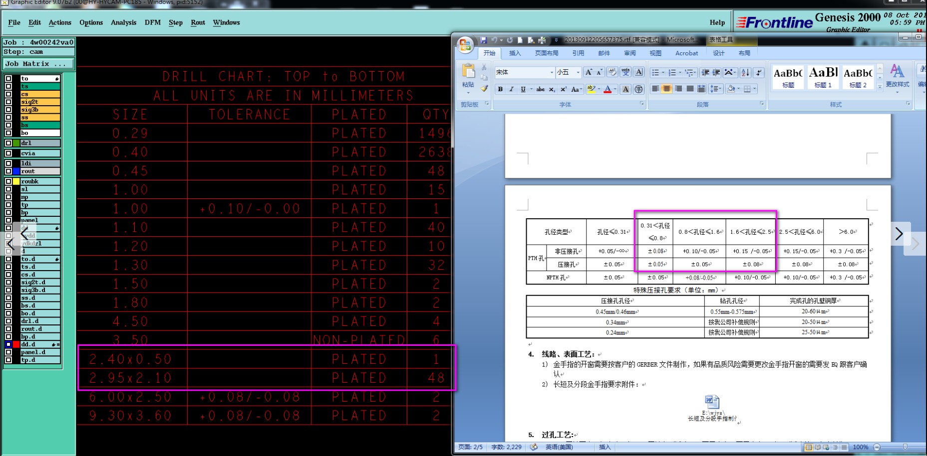Click the Cut scissors icon

pos(484,67)
